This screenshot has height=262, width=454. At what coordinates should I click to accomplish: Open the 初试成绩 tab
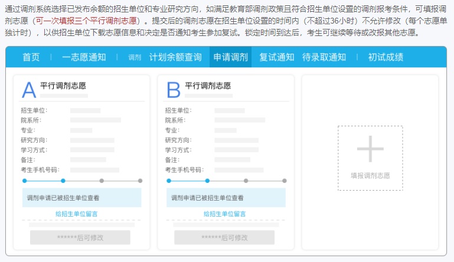(386, 57)
